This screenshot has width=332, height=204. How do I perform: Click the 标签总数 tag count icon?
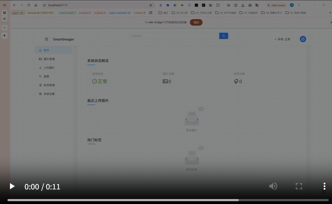click(x=236, y=81)
